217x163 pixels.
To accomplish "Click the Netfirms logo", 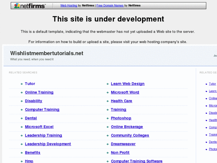I will coord(30,6).
